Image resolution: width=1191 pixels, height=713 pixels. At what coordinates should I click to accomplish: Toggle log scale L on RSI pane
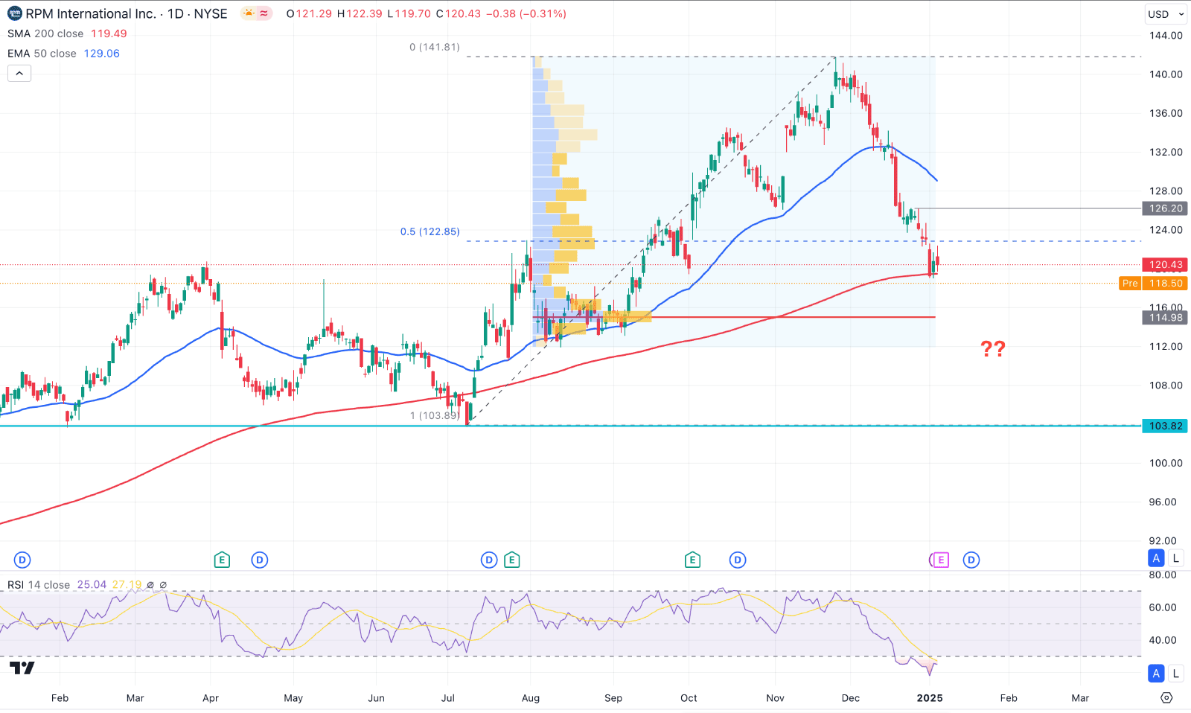[1175, 674]
